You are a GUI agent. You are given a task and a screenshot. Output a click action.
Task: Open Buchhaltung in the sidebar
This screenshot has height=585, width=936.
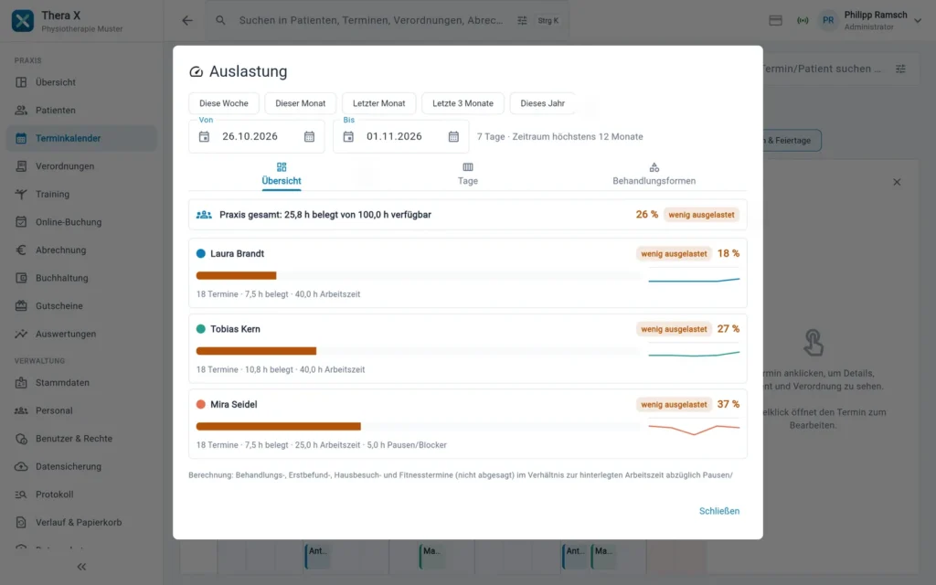[x=81, y=278]
